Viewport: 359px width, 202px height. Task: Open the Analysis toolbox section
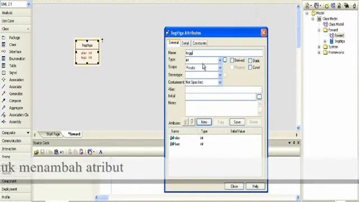coord(15,13)
